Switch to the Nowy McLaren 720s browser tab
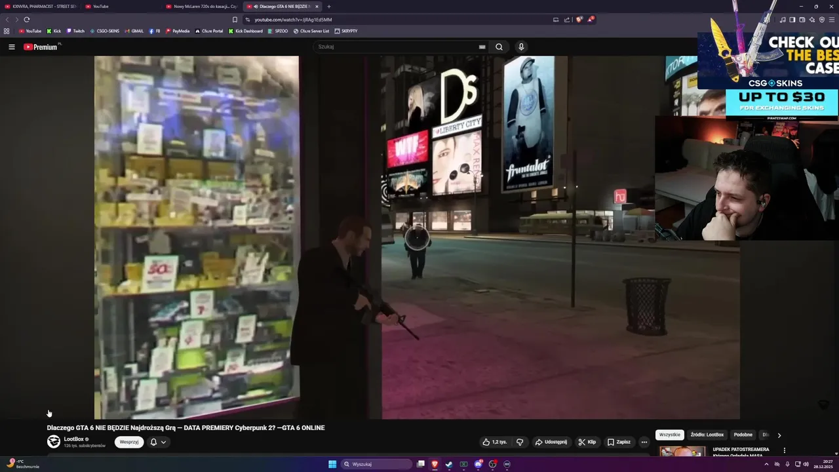Screen dimensions: 839x472 tap(202, 7)
